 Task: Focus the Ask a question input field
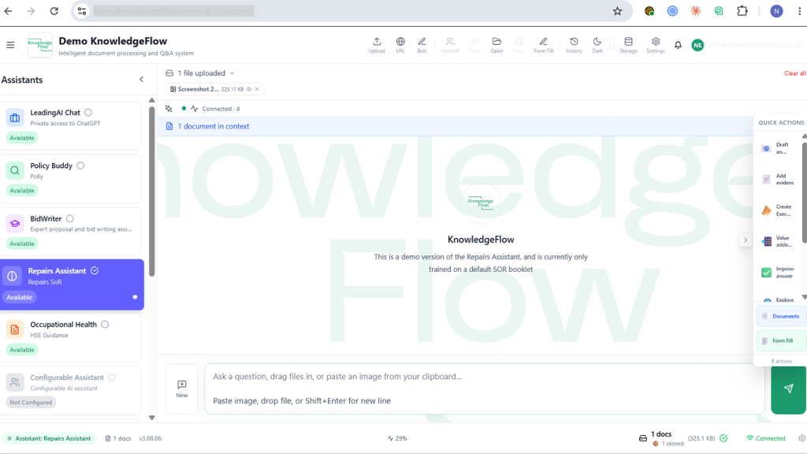pyautogui.click(x=484, y=389)
